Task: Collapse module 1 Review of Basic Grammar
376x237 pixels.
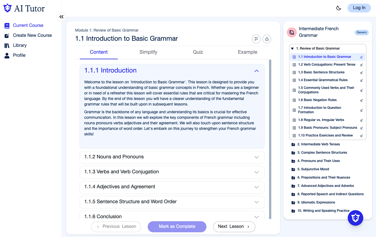Action: [292, 49]
